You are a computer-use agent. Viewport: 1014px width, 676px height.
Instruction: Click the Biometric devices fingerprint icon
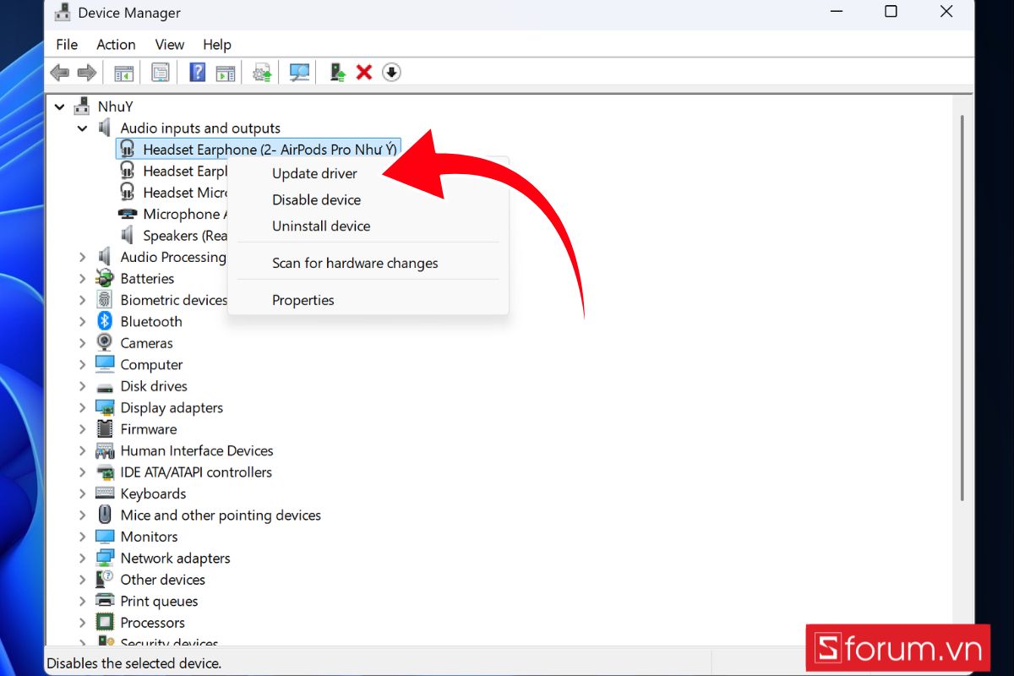tap(105, 300)
